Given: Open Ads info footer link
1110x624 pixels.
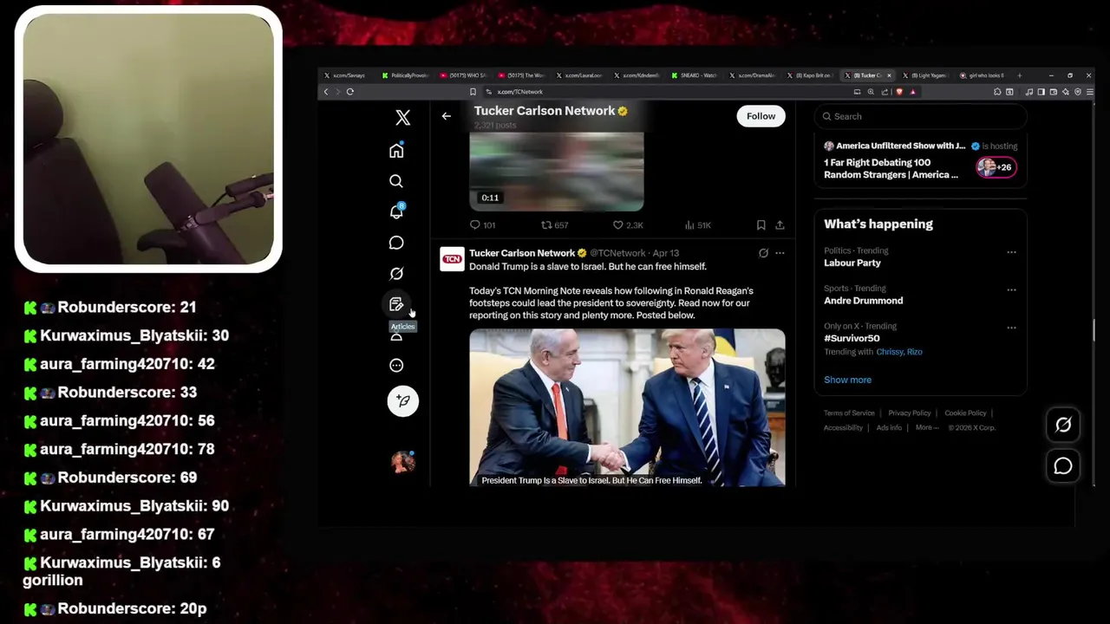Looking at the screenshot, I should (x=889, y=427).
